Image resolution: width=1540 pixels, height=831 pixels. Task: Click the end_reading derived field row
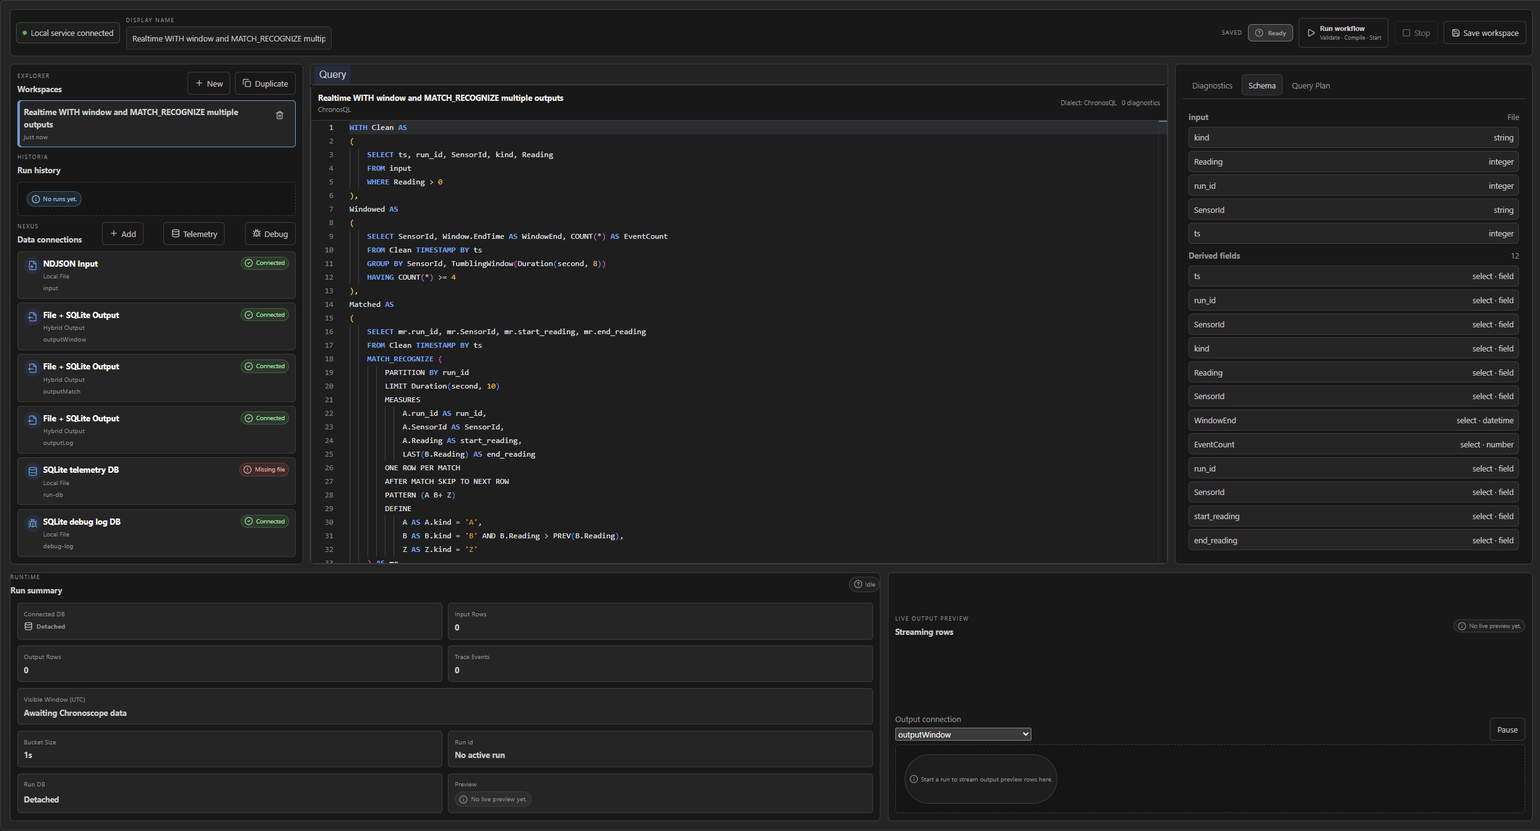tap(1353, 540)
